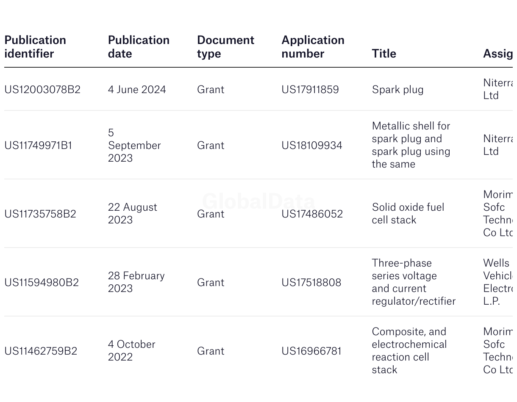517x402 pixels.
Task: Open patent US11735758B2
Action: point(40,214)
